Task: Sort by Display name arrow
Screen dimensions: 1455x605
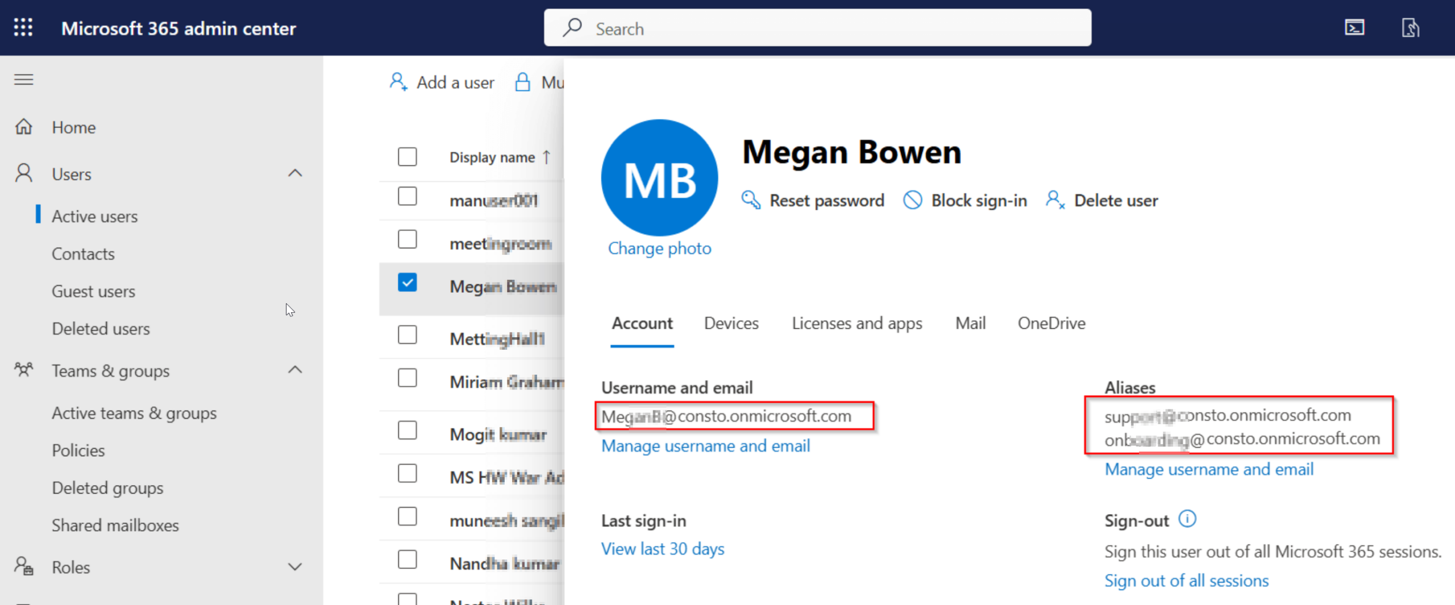Action: pos(547,157)
